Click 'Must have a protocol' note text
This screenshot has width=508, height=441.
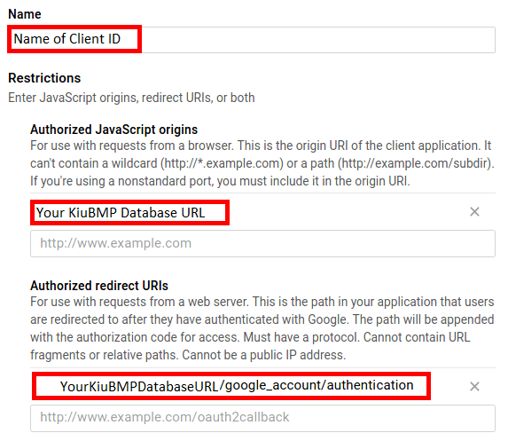[301, 337]
